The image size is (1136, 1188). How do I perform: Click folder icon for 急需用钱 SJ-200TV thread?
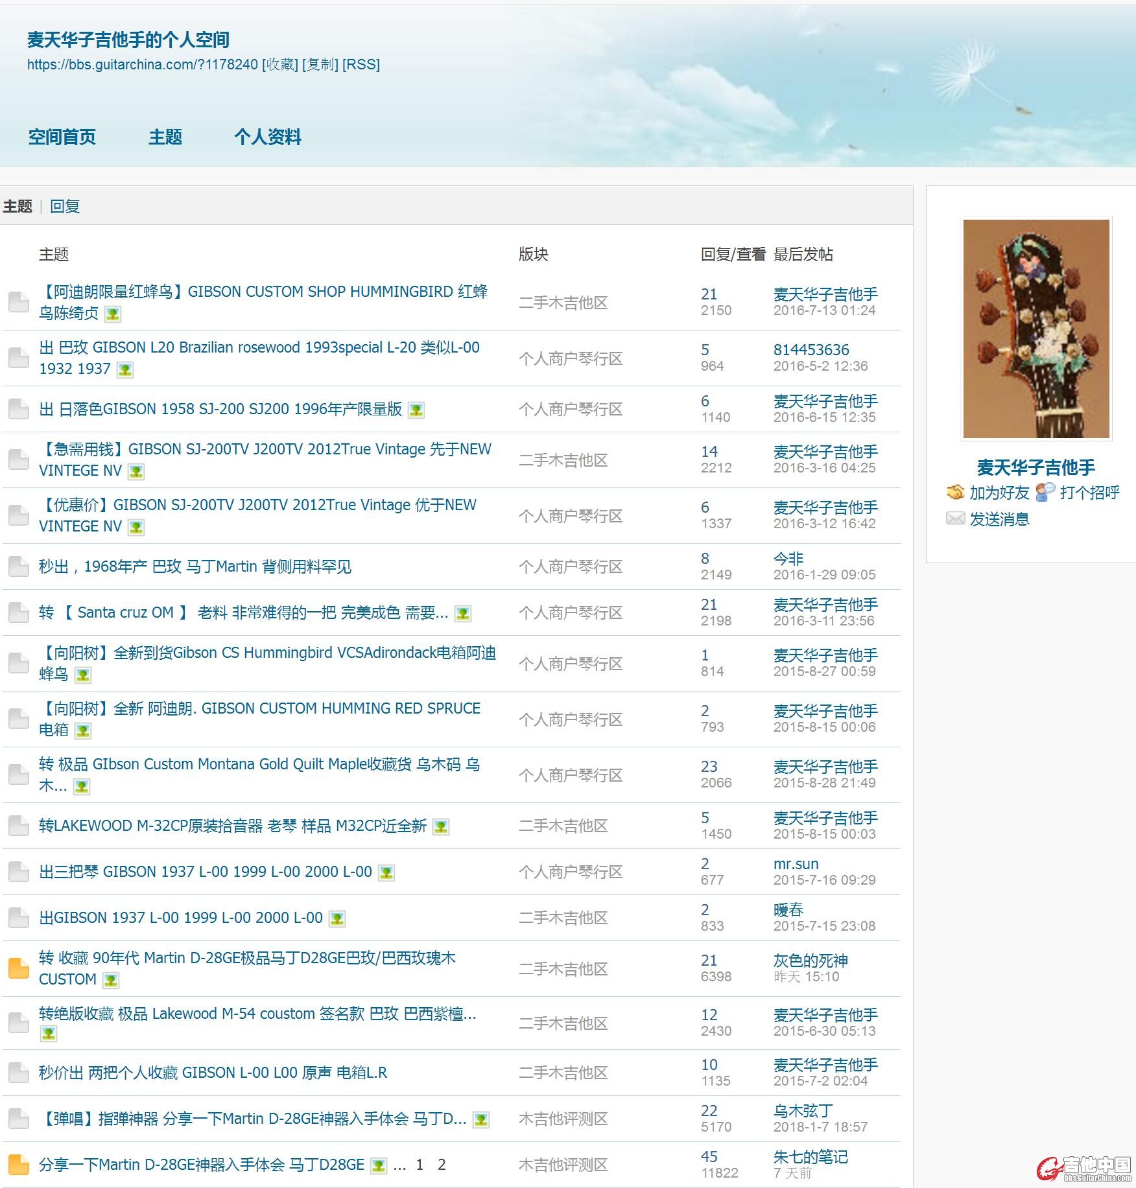(x=19, y=460)
